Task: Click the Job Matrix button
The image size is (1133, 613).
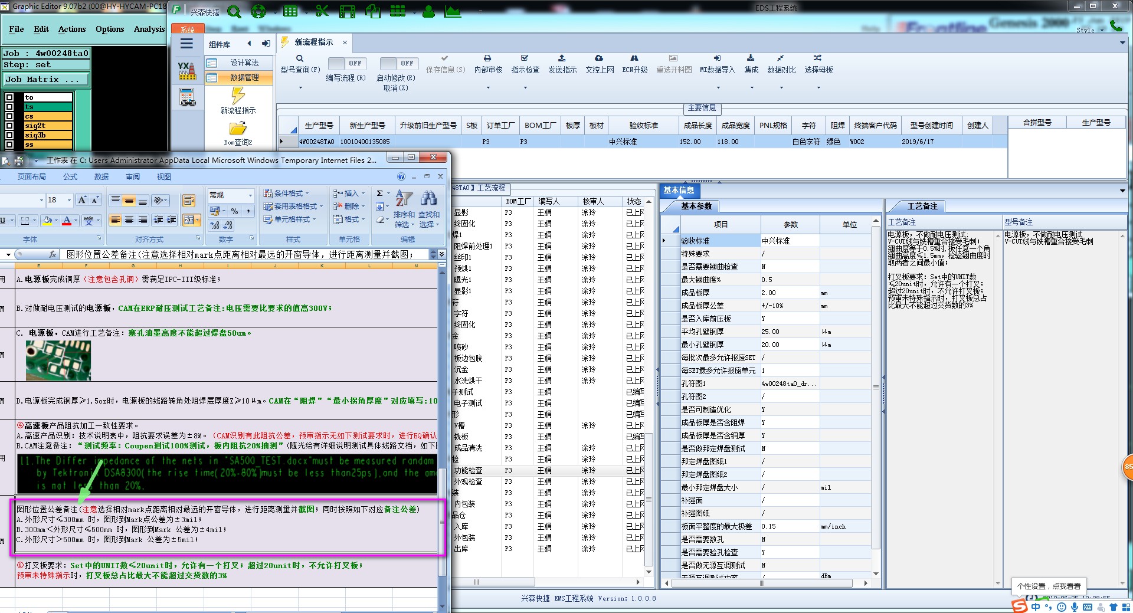Action: [46, 79]
